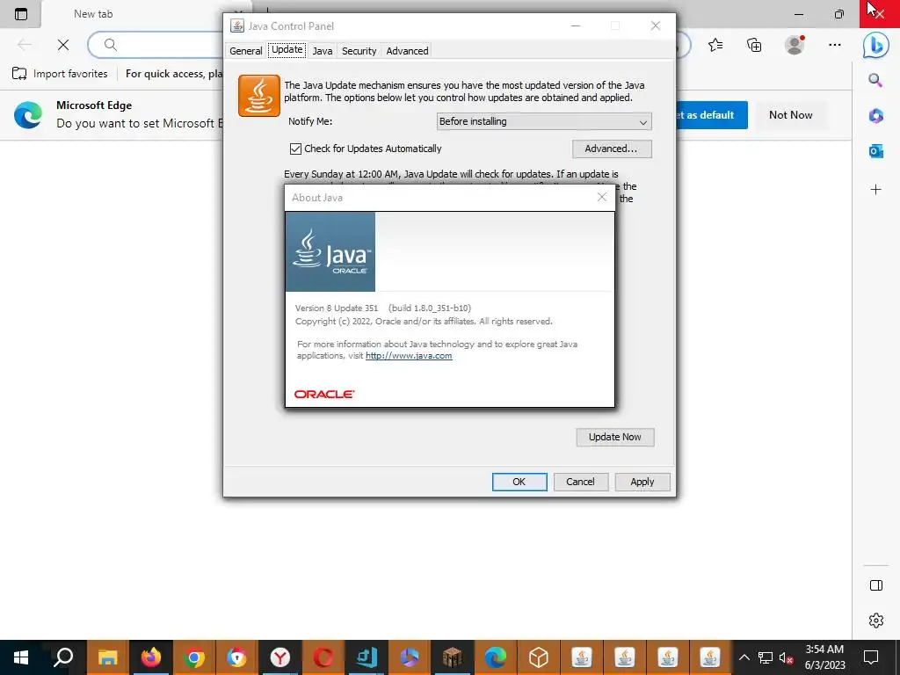This screenshot has width=900, height=675.
Task: Dismiss Edge default prompt with Not Now
Action: (x=790, y=115)
